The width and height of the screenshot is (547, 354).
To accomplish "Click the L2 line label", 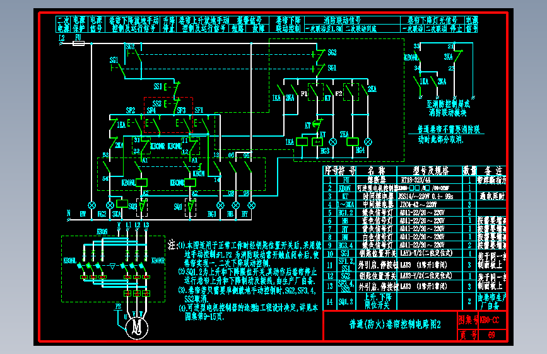I will tap(62, 38).
